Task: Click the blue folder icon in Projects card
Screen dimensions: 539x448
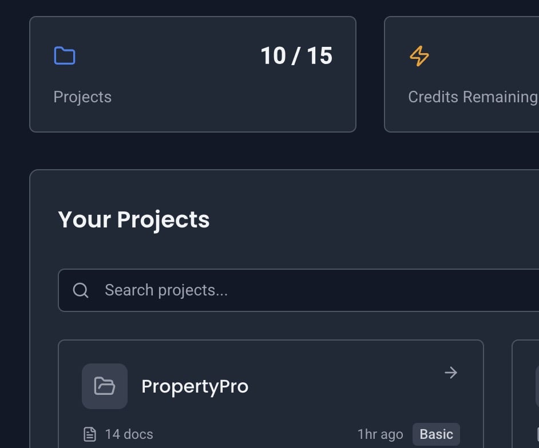Action: pos(65,56)
